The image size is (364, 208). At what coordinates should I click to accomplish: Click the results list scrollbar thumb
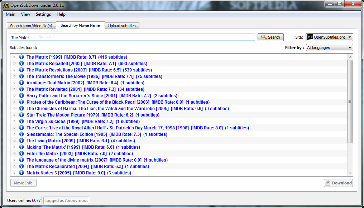click(350, 101)
